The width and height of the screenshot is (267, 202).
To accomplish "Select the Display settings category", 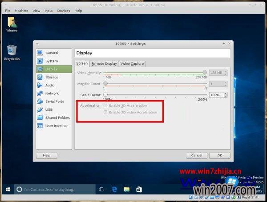I will click(x=54, y=69).
